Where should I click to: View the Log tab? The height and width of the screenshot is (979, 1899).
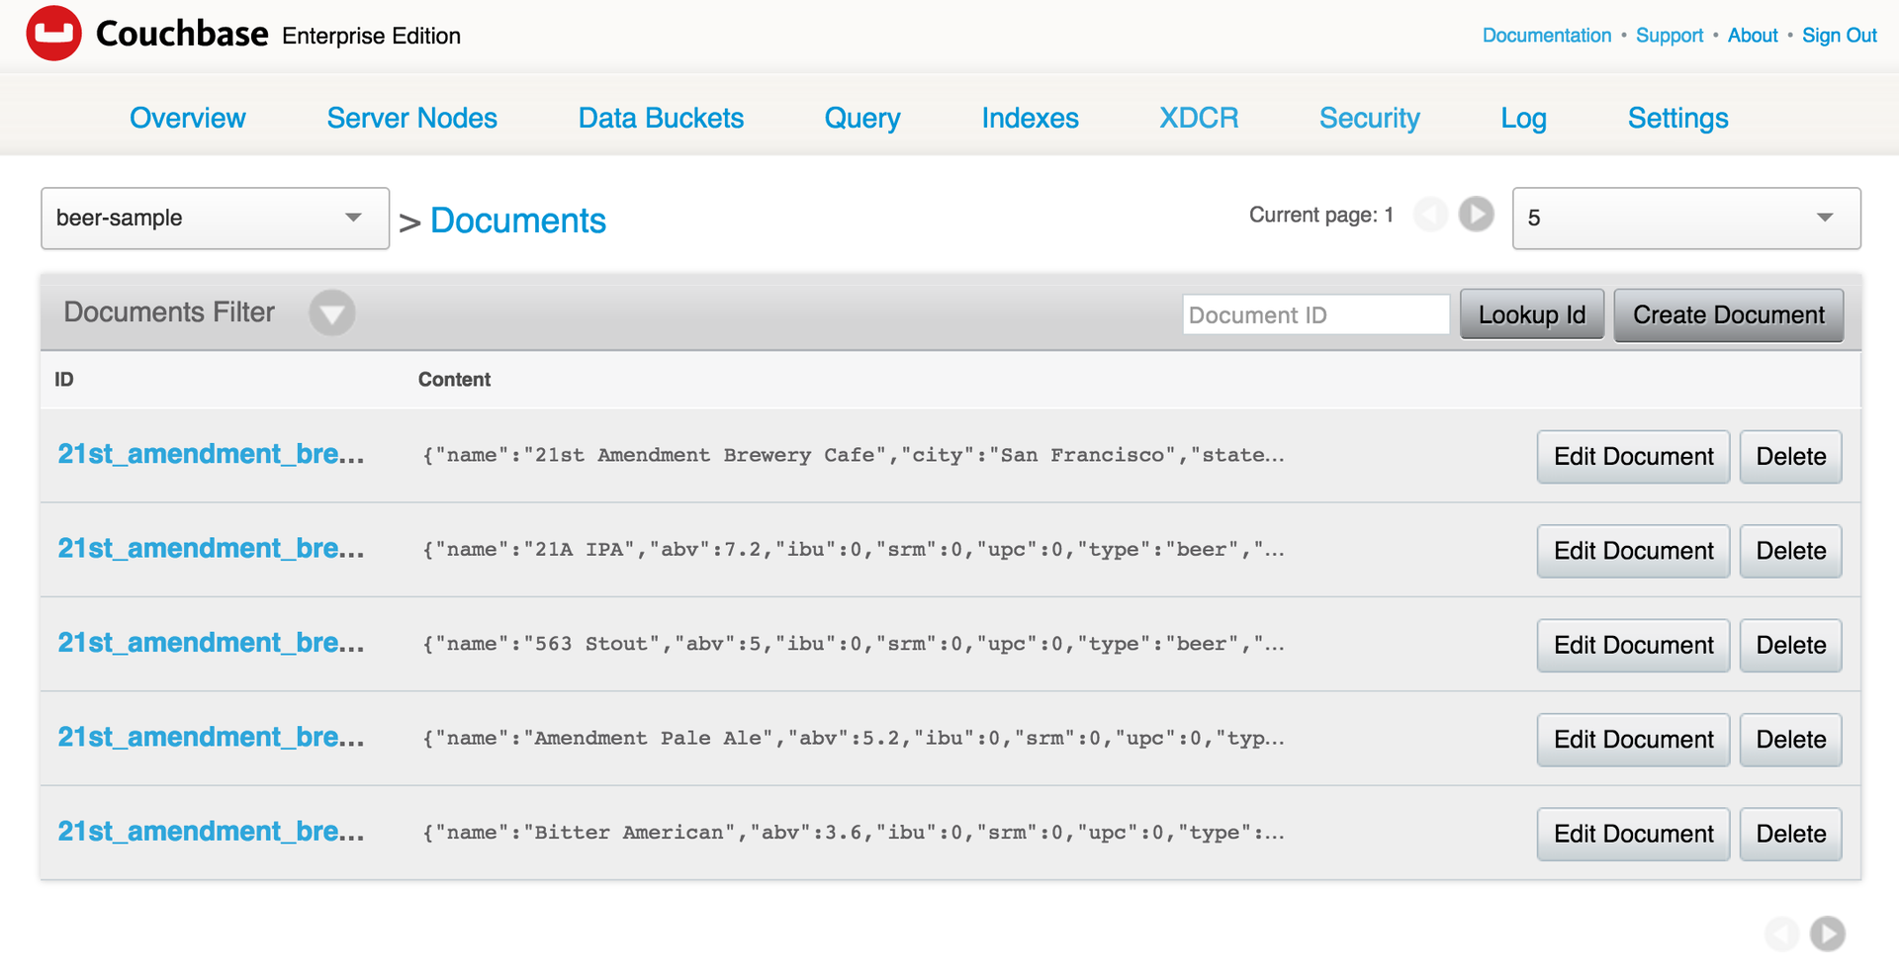[x=1523, y=118]
